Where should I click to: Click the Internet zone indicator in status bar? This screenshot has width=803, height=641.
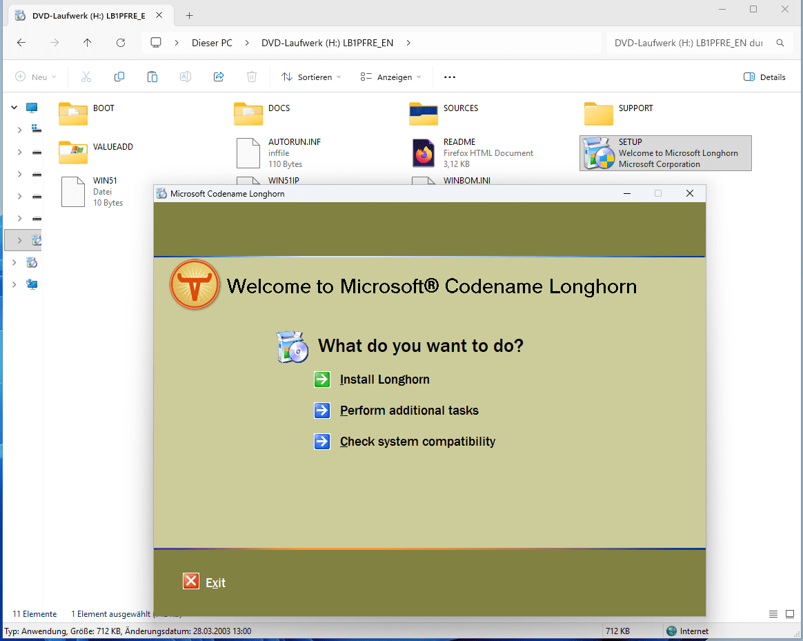(x=688, y=631)
